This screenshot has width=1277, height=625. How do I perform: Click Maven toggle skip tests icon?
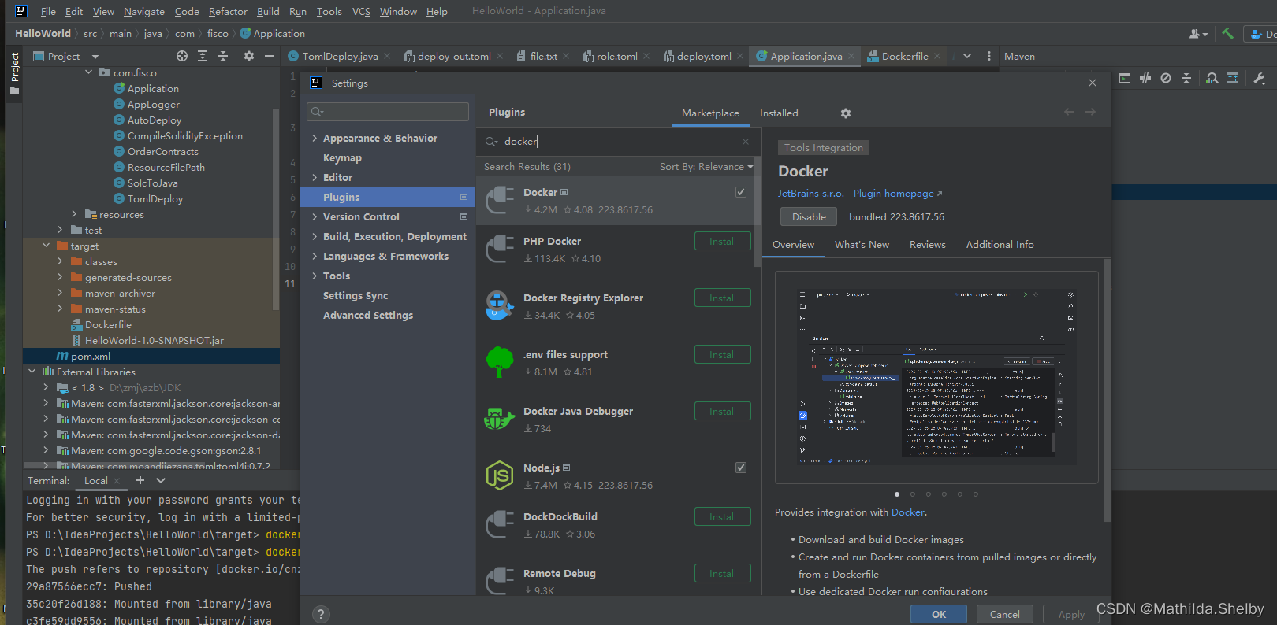click(x=1166, y=78)
